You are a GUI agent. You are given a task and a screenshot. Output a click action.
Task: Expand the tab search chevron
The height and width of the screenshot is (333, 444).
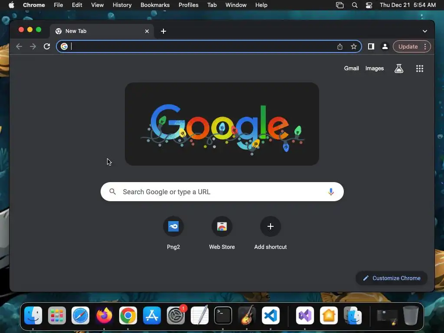pos(425,31)
